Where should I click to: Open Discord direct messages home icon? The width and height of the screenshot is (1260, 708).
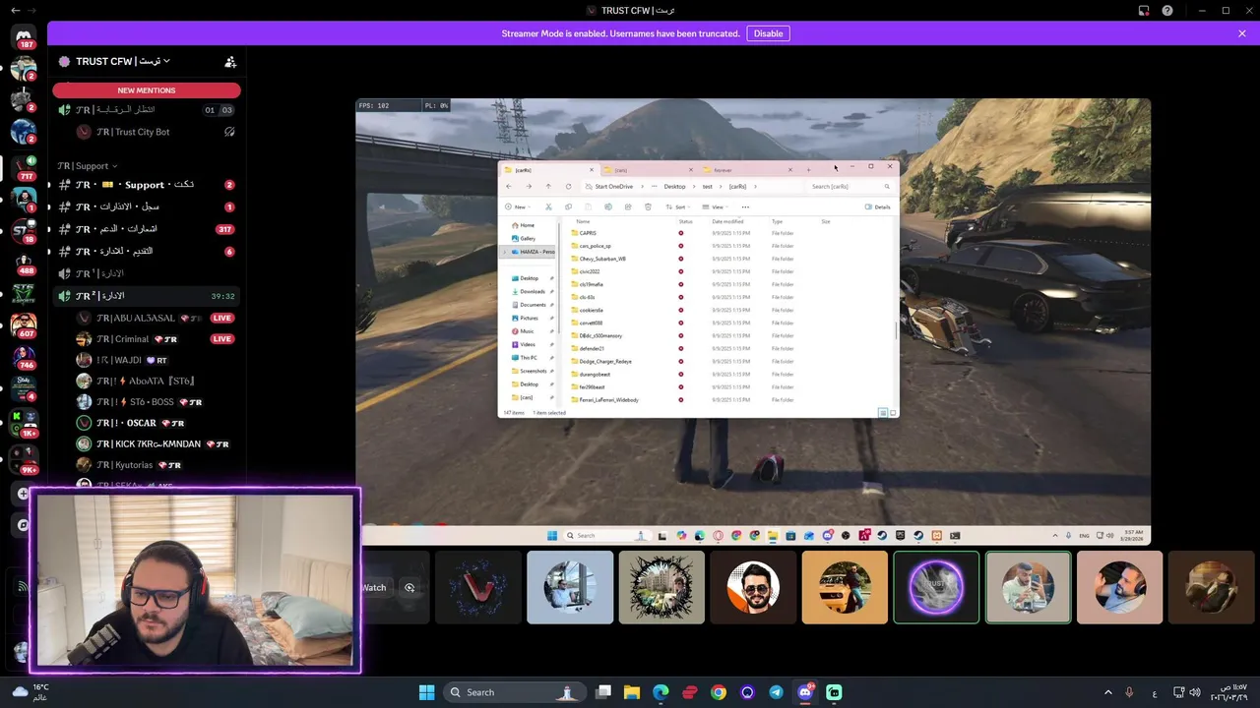coord(24,36)
